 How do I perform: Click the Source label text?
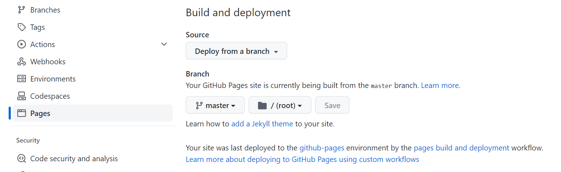coord(197,35)
